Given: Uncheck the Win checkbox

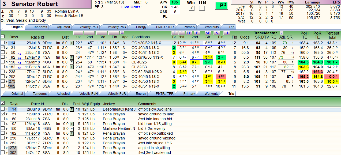Looking at the screenshot, I should point(192,8).
